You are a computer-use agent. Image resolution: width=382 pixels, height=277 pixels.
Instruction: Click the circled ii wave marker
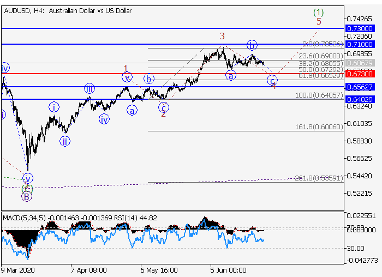point(65,142)
